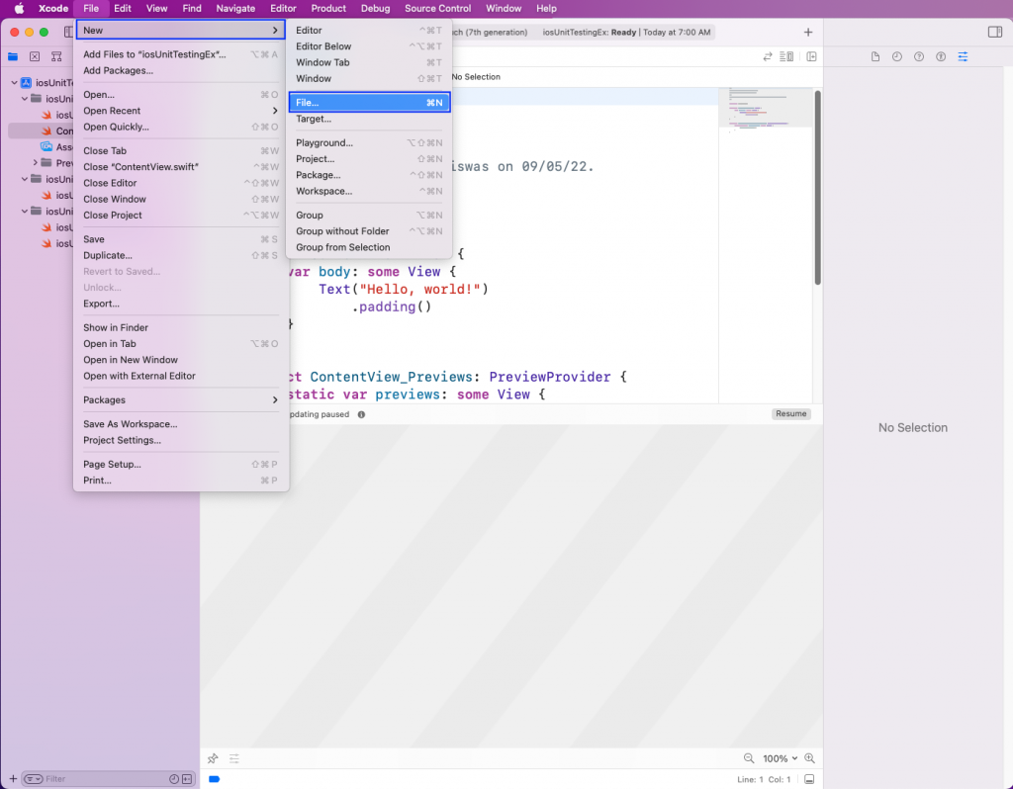Select Workspace... in New submenu

(x=369, y=191)
